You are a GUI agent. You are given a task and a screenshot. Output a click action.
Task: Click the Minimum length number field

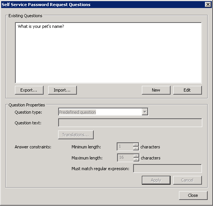click(x=125, y=146)
